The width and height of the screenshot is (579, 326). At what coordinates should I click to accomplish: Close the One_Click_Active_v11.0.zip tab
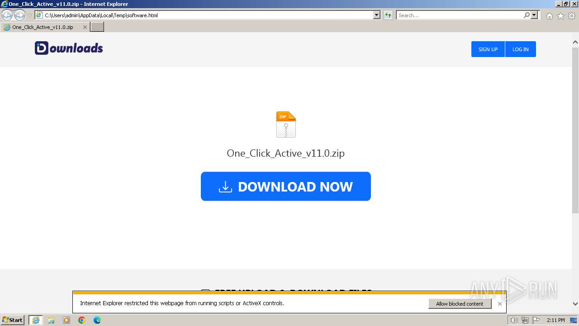(x=85, y=27)
